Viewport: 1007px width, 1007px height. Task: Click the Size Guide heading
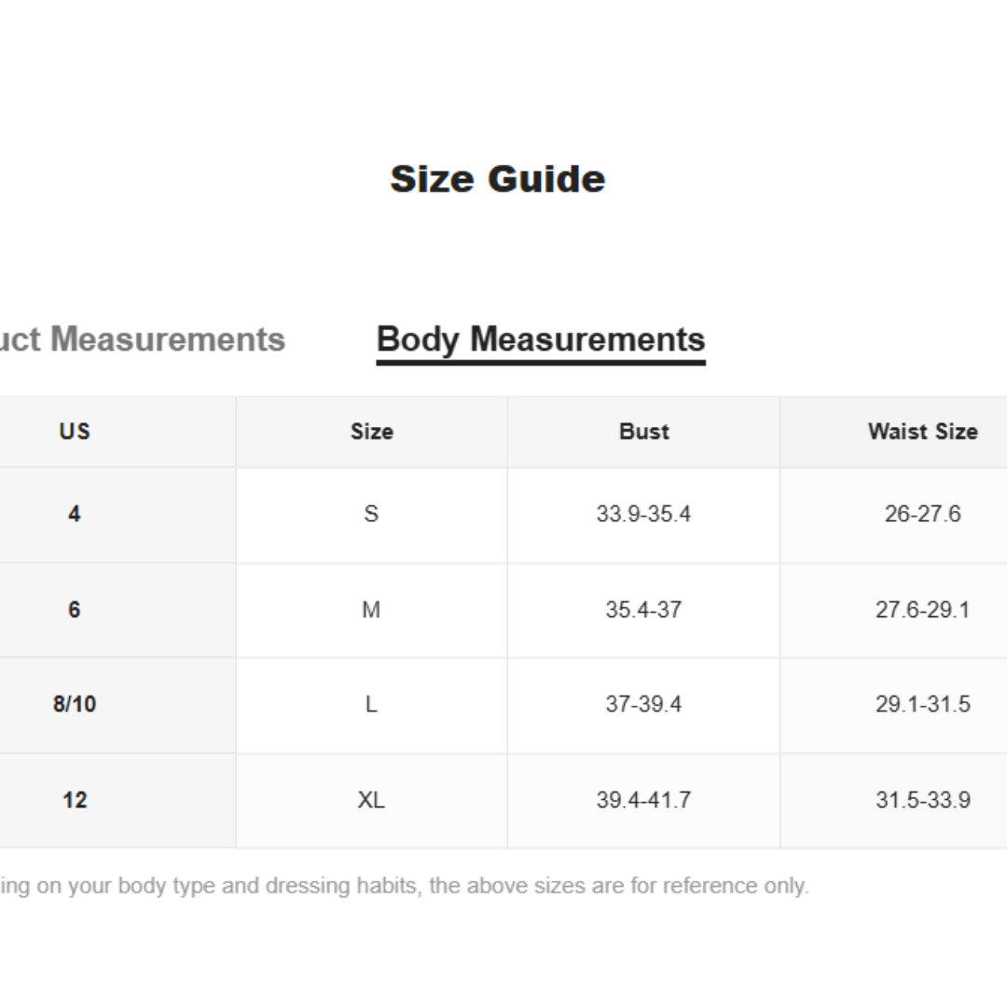[498, 179]
